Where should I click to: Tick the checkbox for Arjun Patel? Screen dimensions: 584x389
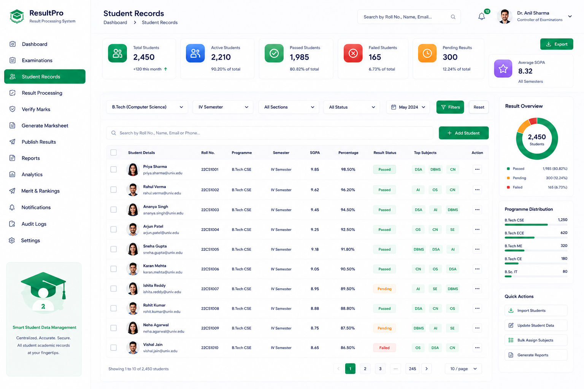click(113, 229)
